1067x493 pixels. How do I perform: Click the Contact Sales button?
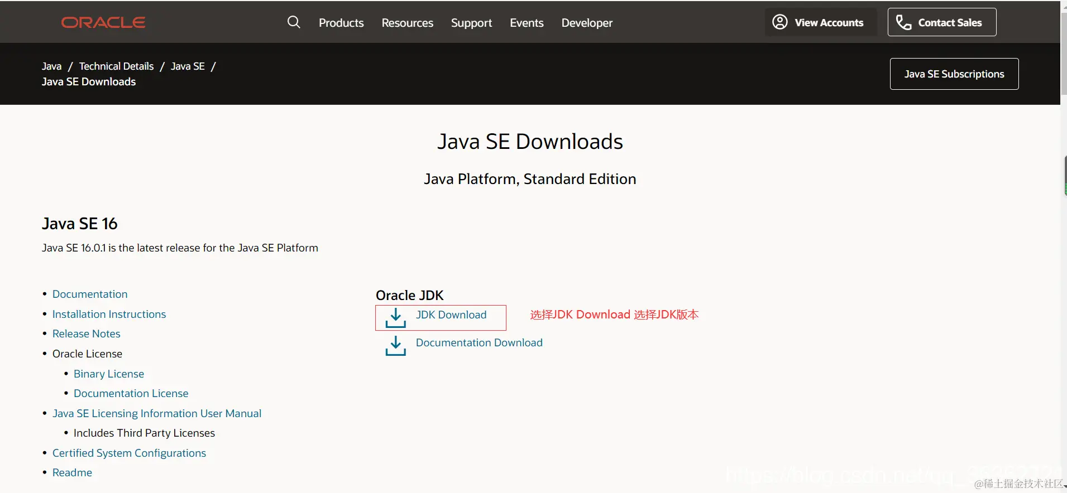coord(942,22)
